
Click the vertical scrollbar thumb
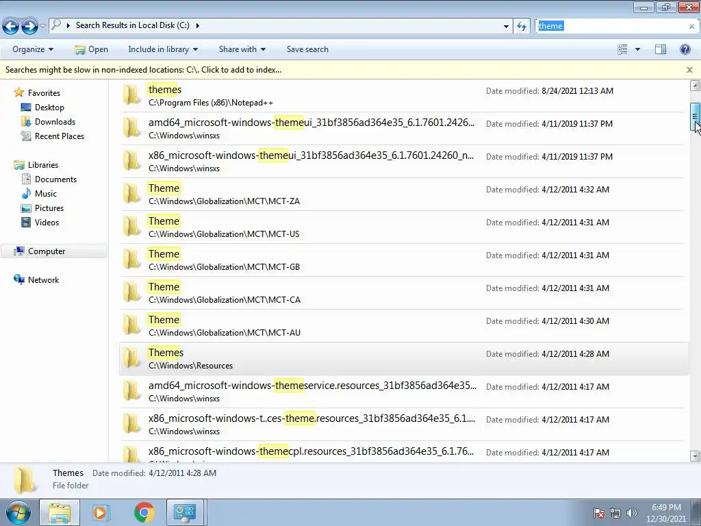(x=695, y=117)
